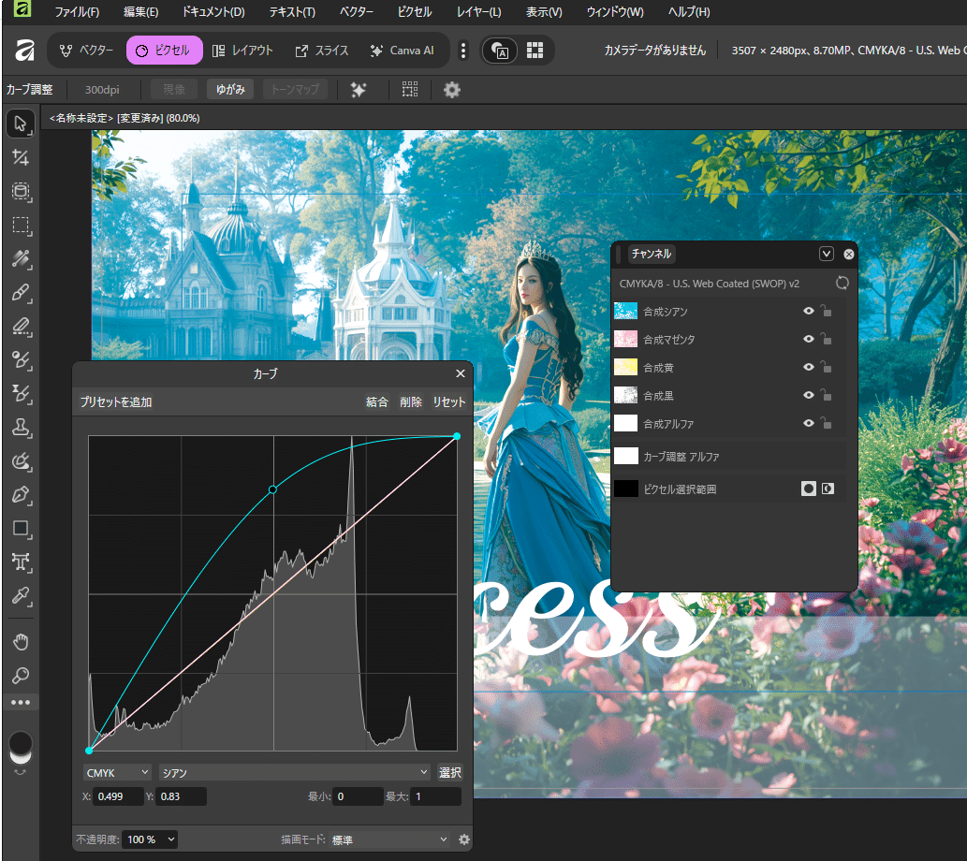This screenshot has width=967, height=861.
Task: Toggle lock on 合成黒 channel
Action: tap(827, 395)
